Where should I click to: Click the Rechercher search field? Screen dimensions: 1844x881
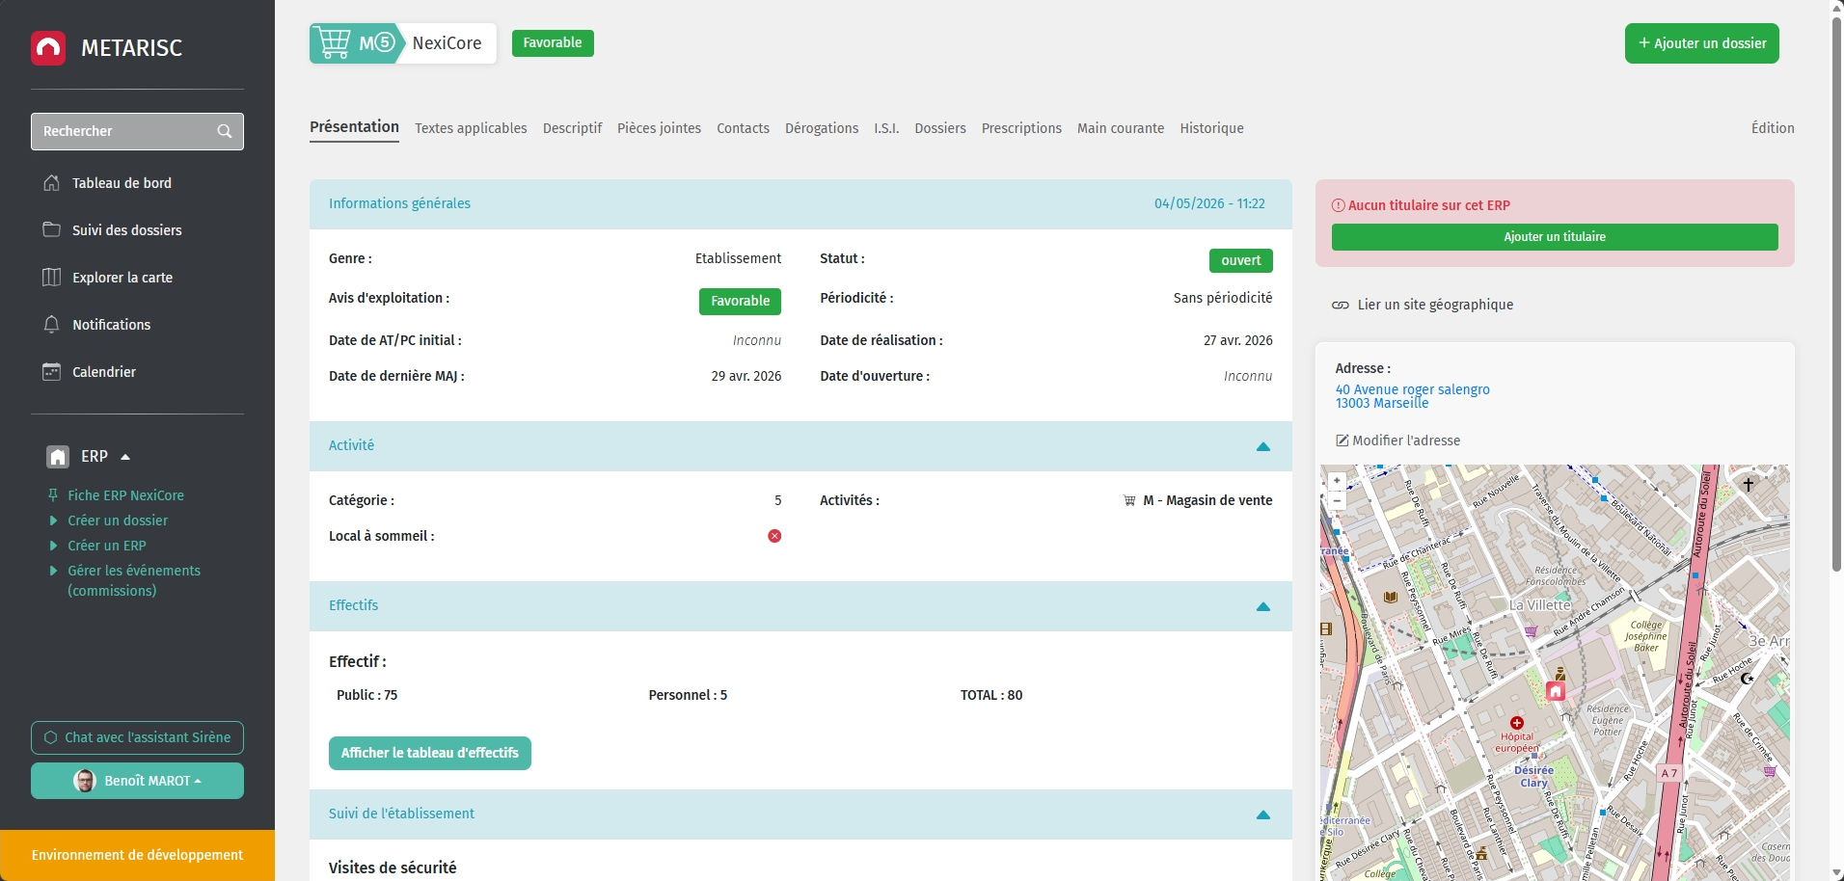[137, 131]
